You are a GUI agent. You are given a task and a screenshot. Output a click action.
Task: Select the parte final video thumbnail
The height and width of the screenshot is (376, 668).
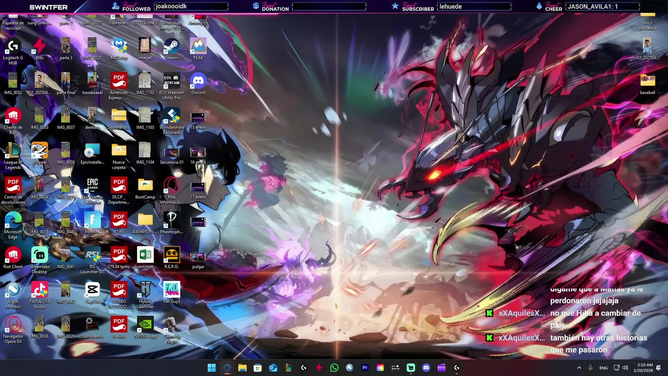coord(66,85)
